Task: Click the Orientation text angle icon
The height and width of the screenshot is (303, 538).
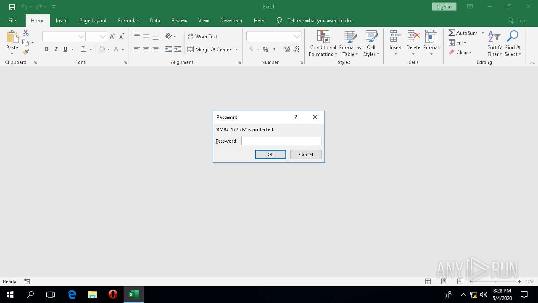Action: point(169,36)
